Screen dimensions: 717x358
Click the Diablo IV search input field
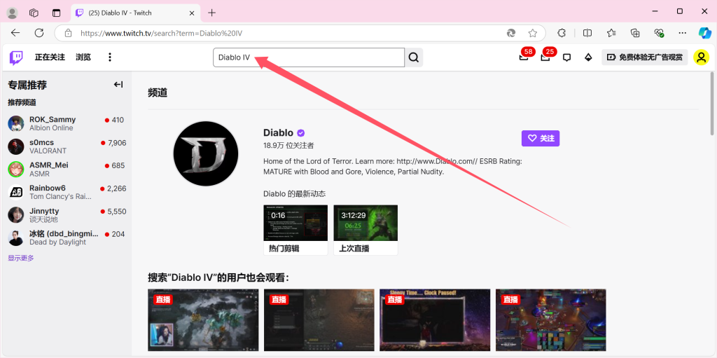[x=309, y=57]
